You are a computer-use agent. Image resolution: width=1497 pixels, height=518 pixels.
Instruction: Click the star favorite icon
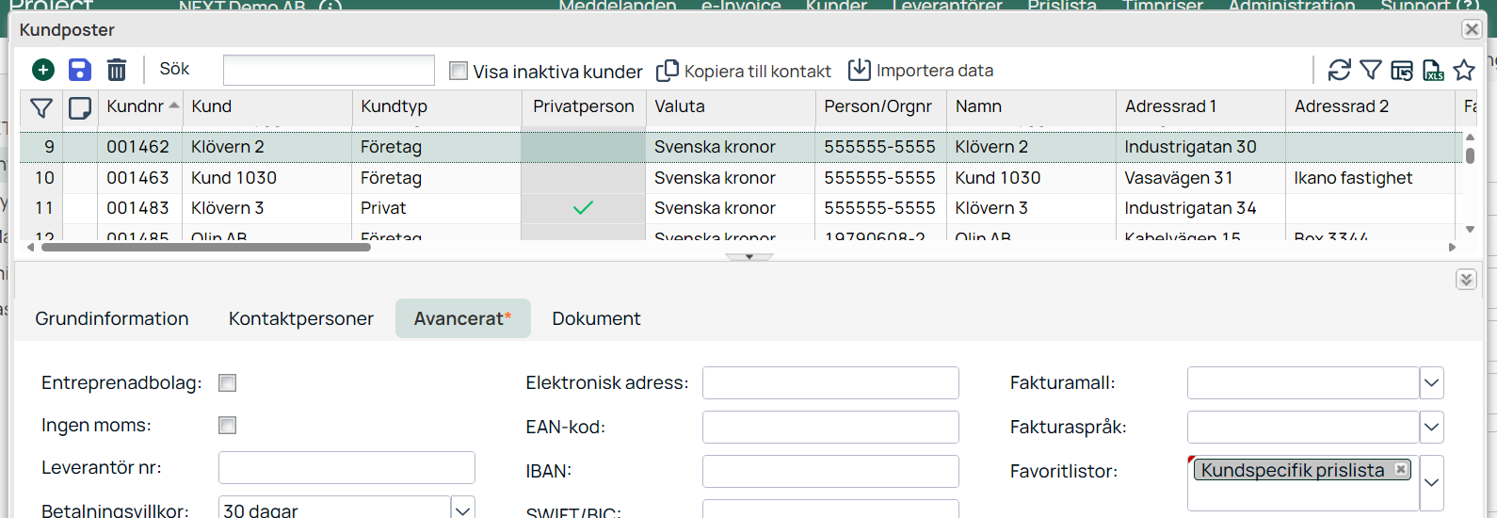tap(1464, 70)
